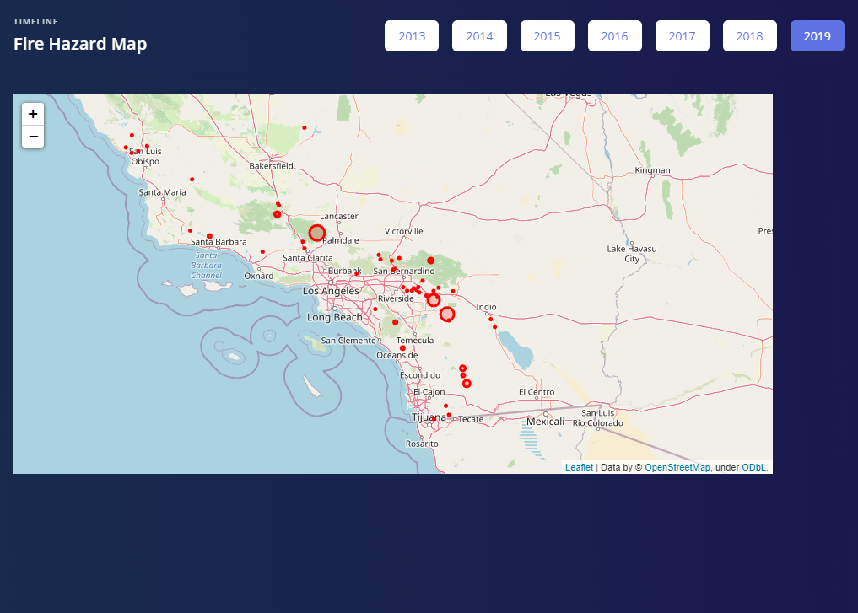Select the 2014 timeline year
The height and width of the screenshot is (613, 858).
(x=479, y=36)
